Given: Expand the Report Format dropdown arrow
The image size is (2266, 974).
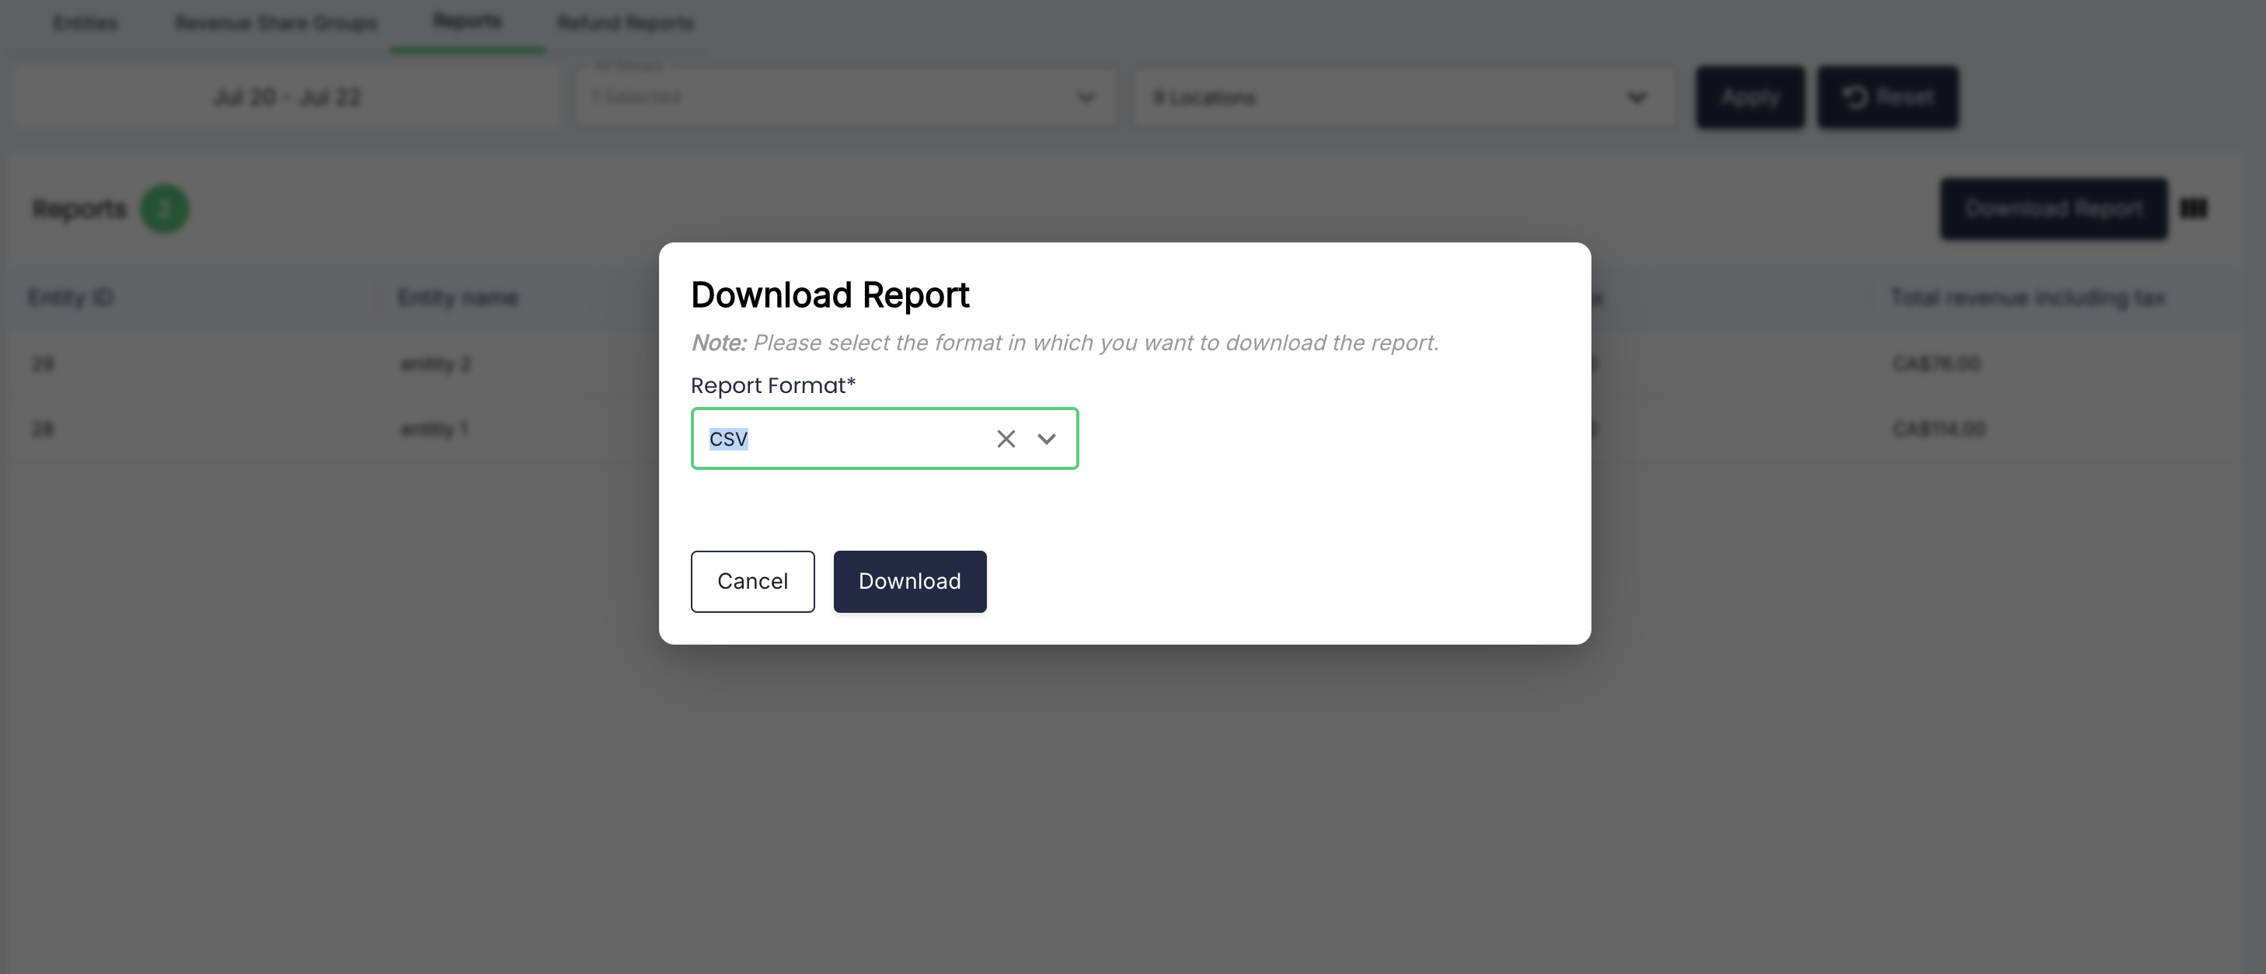Looking at the screenshot, I should tap(1046, 439).
